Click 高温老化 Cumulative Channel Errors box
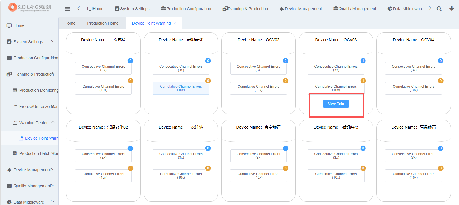 click(181, 88)
